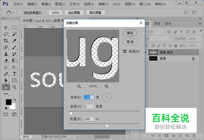Swap foreground and background colors

[15, 100]
